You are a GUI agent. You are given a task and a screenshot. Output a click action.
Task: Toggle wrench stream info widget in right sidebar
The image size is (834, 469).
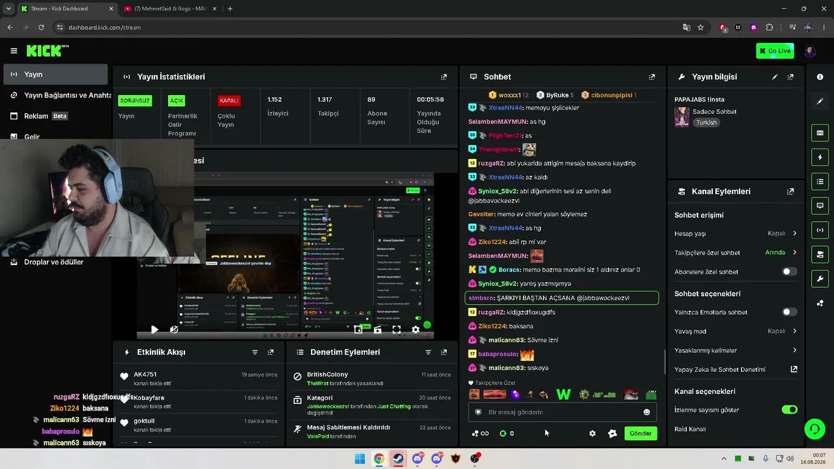coord(820,279)
